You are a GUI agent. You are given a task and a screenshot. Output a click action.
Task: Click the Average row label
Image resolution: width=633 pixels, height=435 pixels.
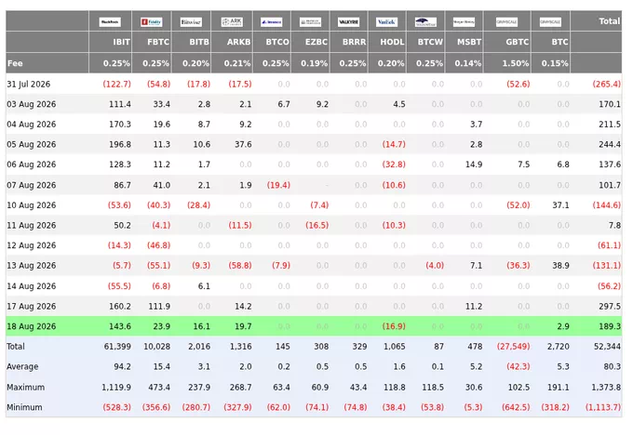coord(22,366)
